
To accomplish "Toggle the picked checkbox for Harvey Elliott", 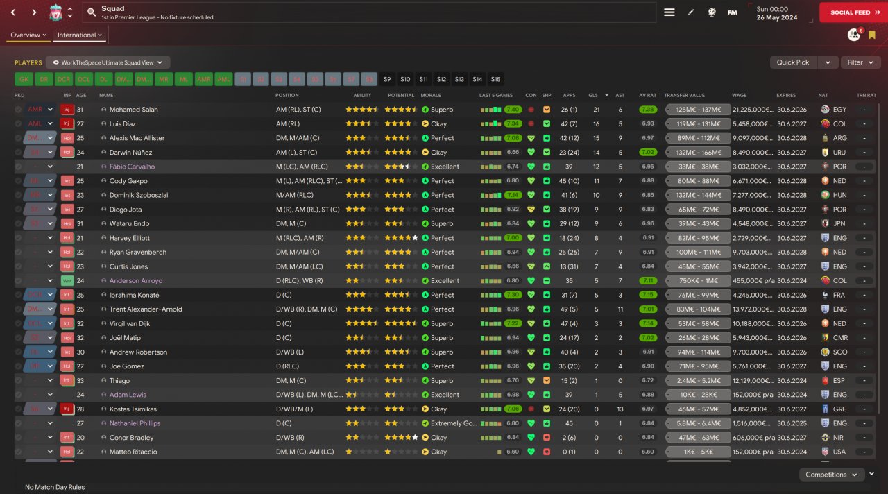I will [18, 238].
